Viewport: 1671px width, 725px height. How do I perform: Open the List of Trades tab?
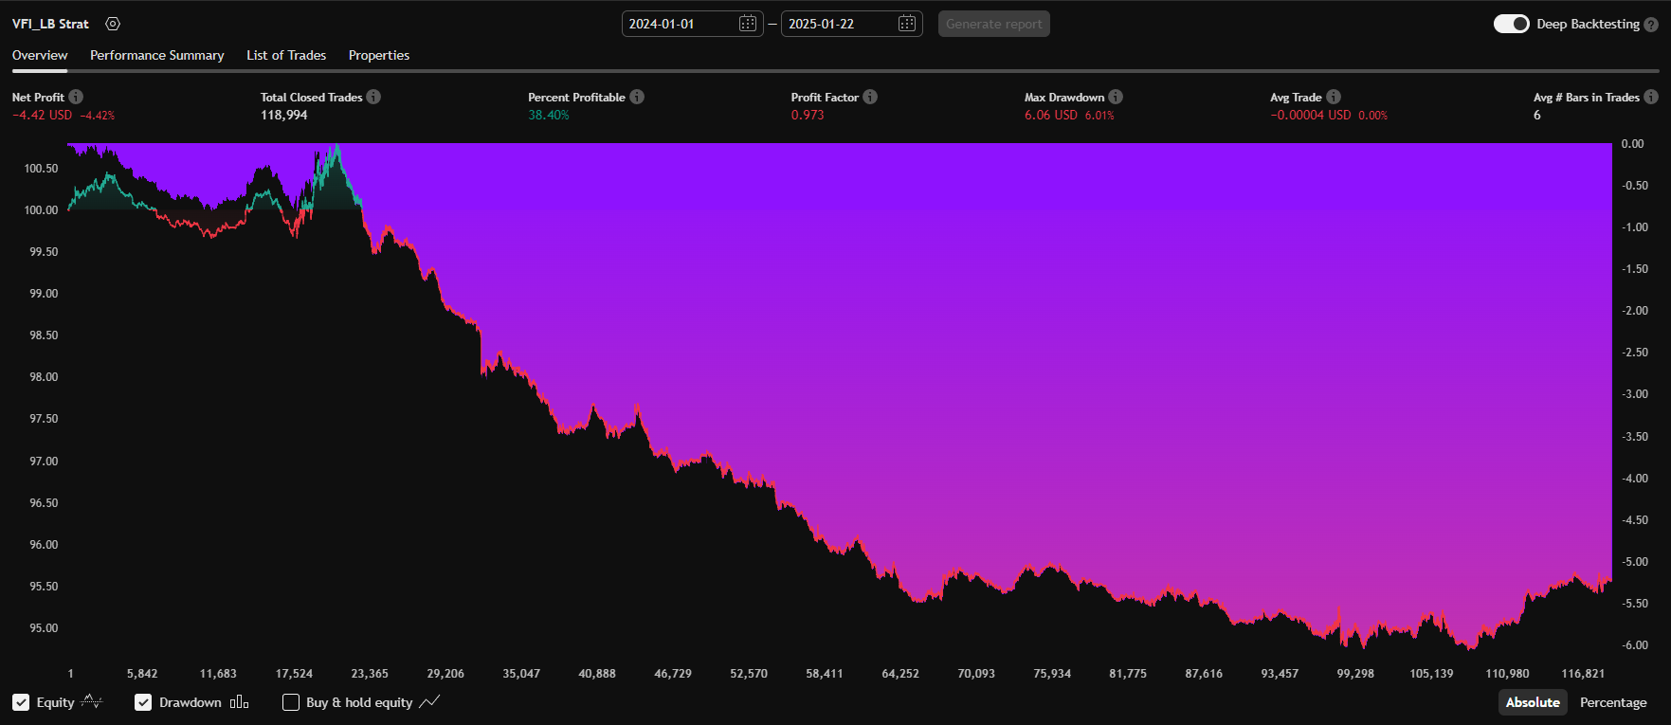[x=286, y=55]
